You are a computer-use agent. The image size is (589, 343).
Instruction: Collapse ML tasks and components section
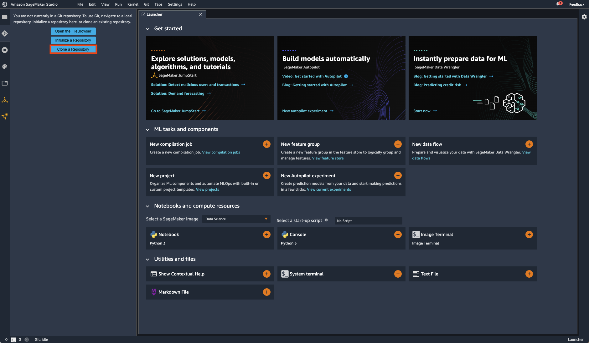click(x=147, y=129)
